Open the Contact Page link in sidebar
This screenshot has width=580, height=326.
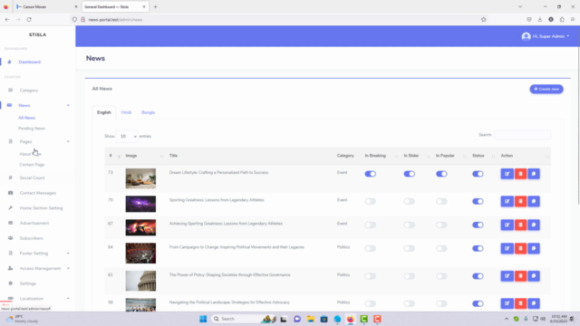(x=32, y=165)
